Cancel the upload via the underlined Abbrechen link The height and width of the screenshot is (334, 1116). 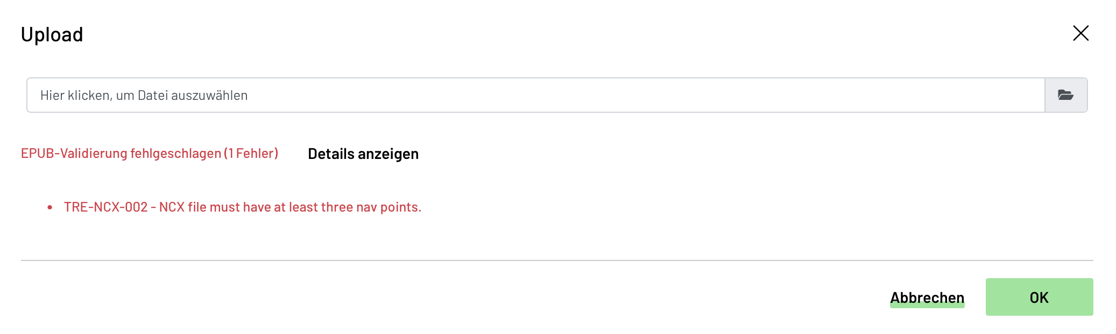click(x=927, y=297)
